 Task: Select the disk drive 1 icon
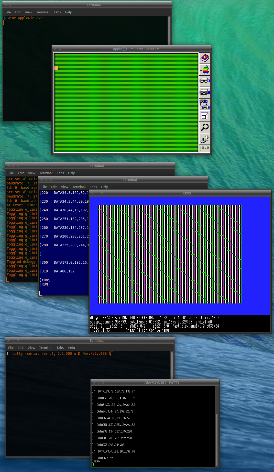204,81
